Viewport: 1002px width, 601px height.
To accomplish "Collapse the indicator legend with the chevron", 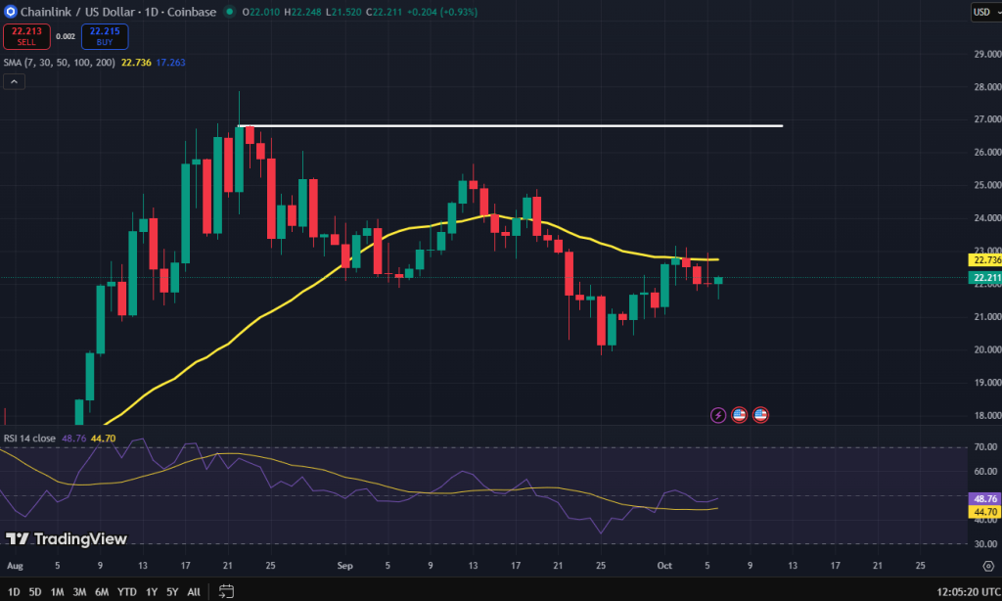I will point(15,81).
